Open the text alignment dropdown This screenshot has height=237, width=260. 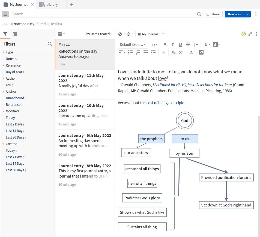[122, 53]
